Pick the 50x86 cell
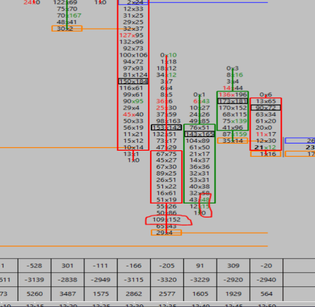The height and width of the screenshot is (307, 315). pyautogui.click(x=166, y=213)
